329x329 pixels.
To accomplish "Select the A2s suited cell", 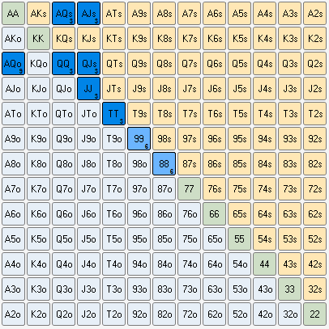I will click(x=314, y=14).
